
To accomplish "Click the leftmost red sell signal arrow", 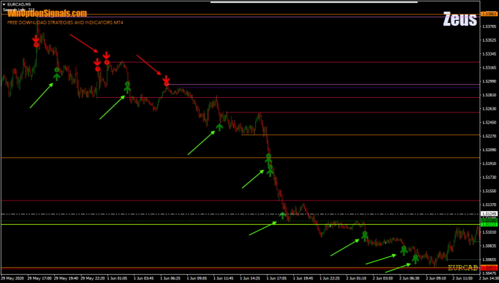I will 36,42.
